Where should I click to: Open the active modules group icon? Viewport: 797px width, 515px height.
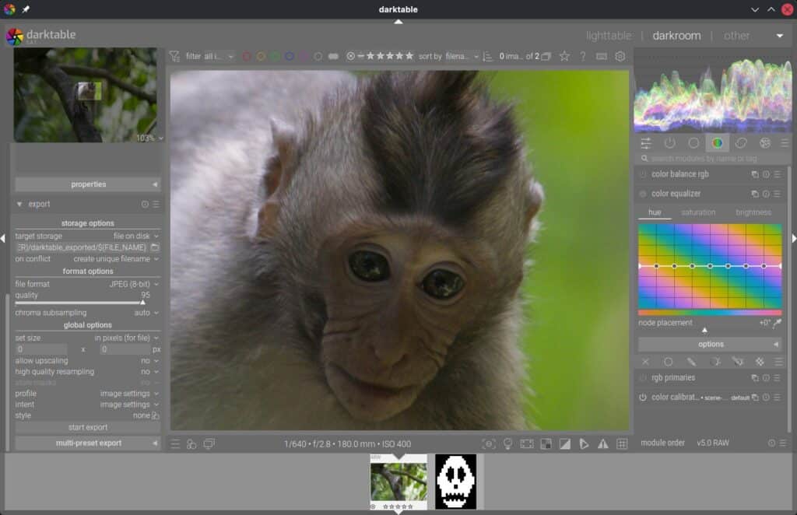[669, 143]
